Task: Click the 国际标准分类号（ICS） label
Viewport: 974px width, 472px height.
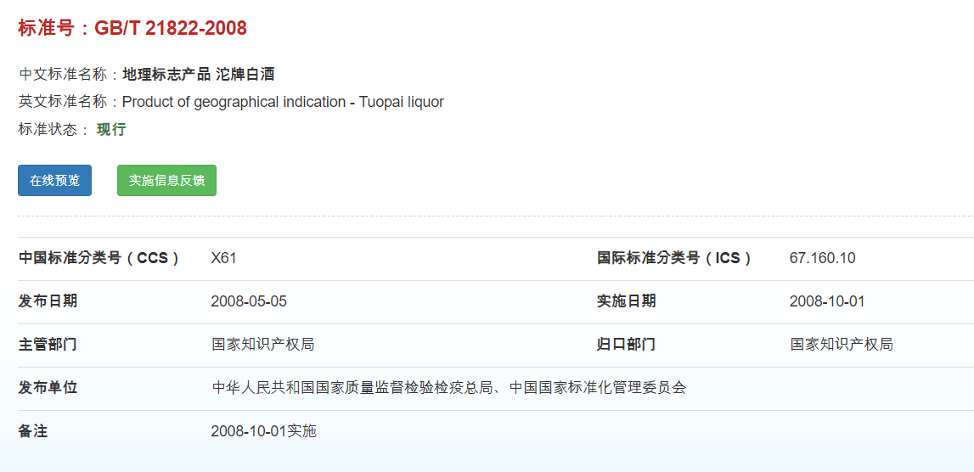Action: pos(674,258)
